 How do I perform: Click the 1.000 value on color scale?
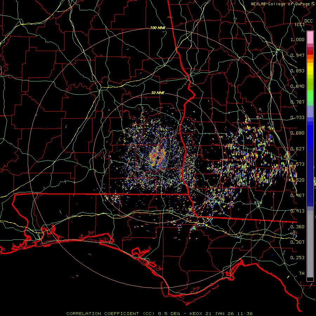pos(297,39)
